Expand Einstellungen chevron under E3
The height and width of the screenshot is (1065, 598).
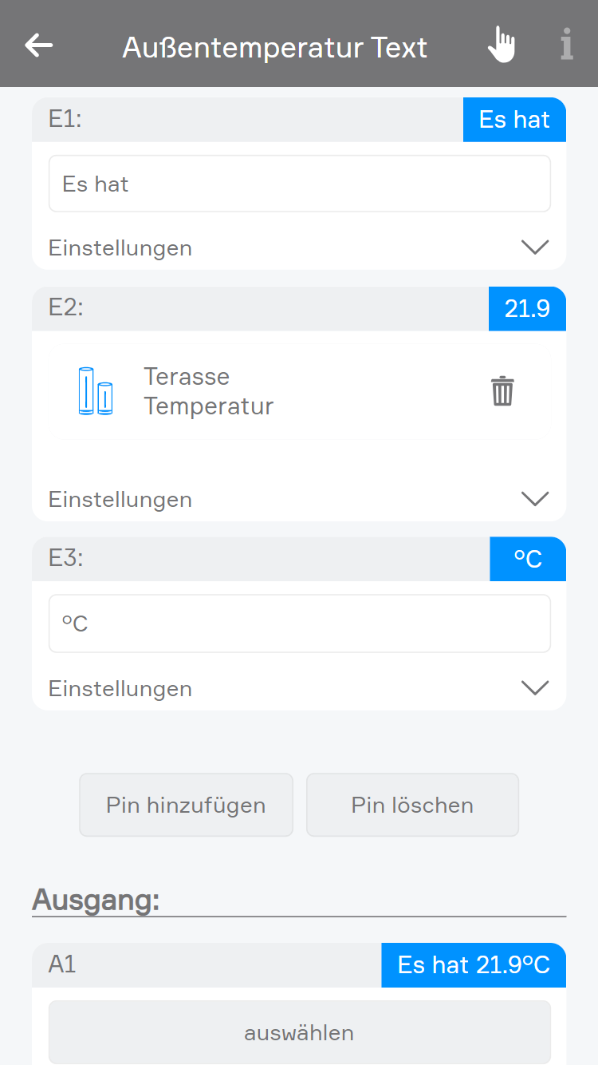point(534,688)
